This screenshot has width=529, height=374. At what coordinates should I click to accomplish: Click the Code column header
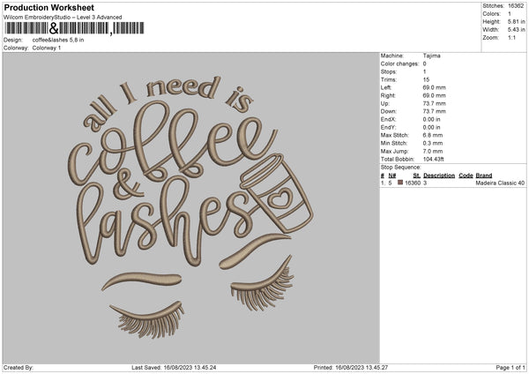(x=466, y=175)
